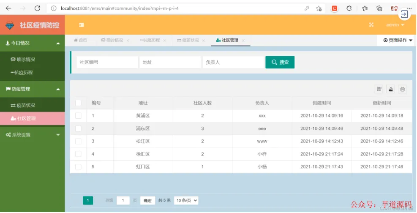417x213 pixels.
Task: Open saved password key icon
Action: pyautogui.click(x=307, y=8)
